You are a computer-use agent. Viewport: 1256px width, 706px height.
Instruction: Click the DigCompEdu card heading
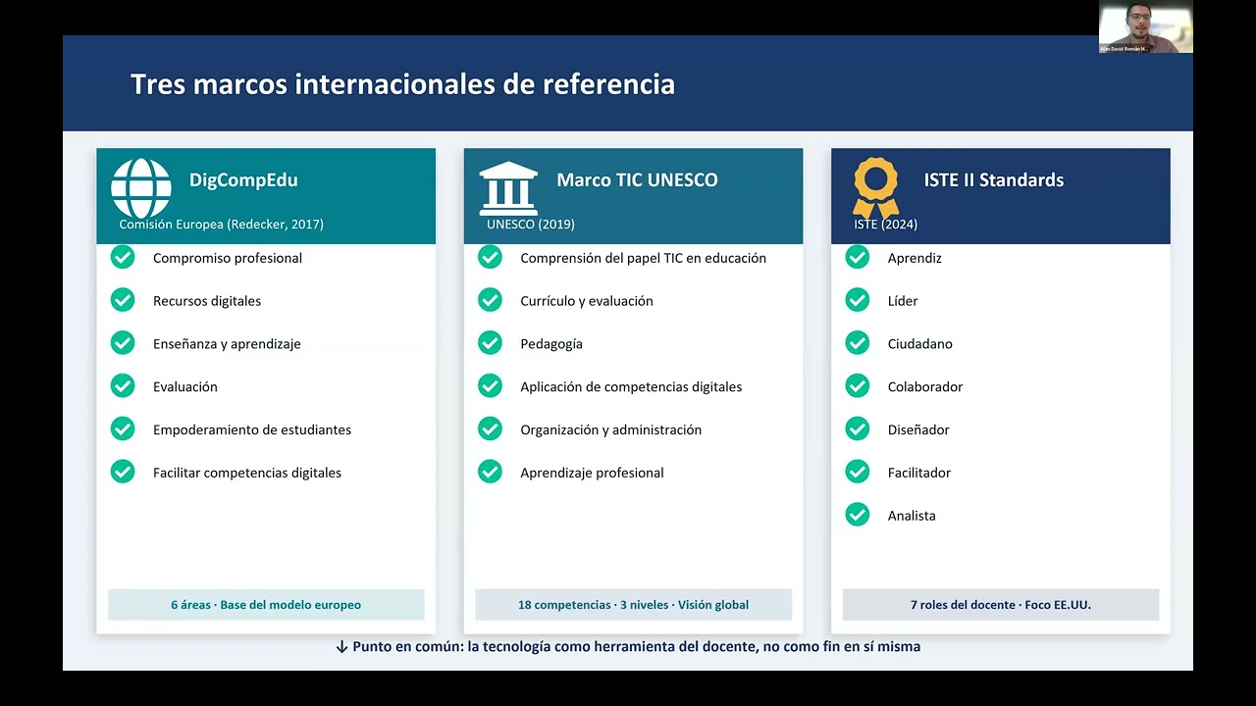(x=243, y=180)
